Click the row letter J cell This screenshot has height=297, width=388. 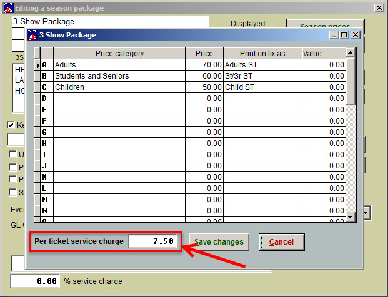pos(47,166)
